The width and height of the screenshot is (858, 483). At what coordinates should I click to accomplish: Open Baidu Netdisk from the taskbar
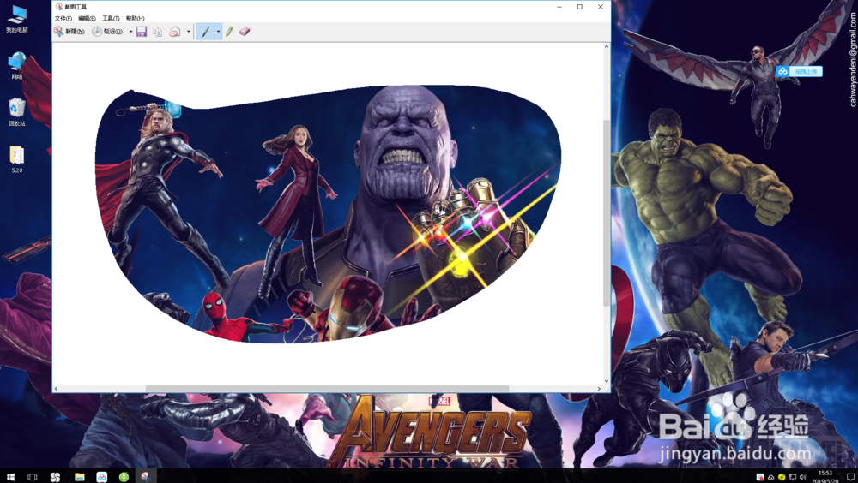tap(102, 477)
